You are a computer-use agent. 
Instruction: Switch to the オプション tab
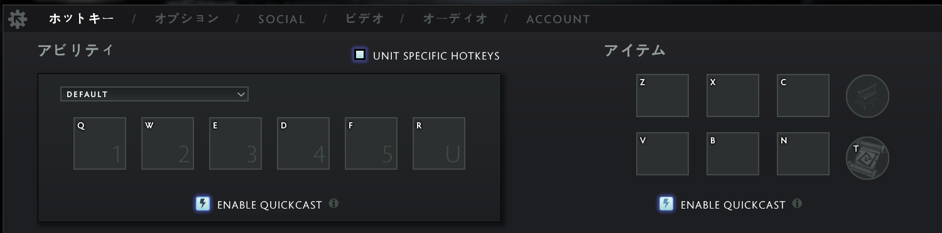pyautogui.click(x=187, y=19)
